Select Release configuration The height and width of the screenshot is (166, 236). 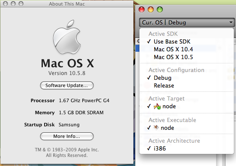pos(187,85)
